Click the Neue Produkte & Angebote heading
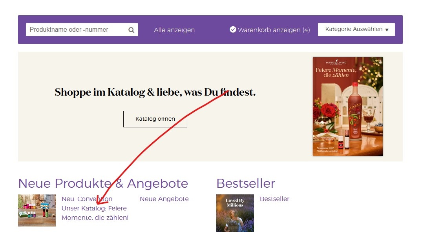This screenshot has height=232, width=422. (x=103, y=183)
